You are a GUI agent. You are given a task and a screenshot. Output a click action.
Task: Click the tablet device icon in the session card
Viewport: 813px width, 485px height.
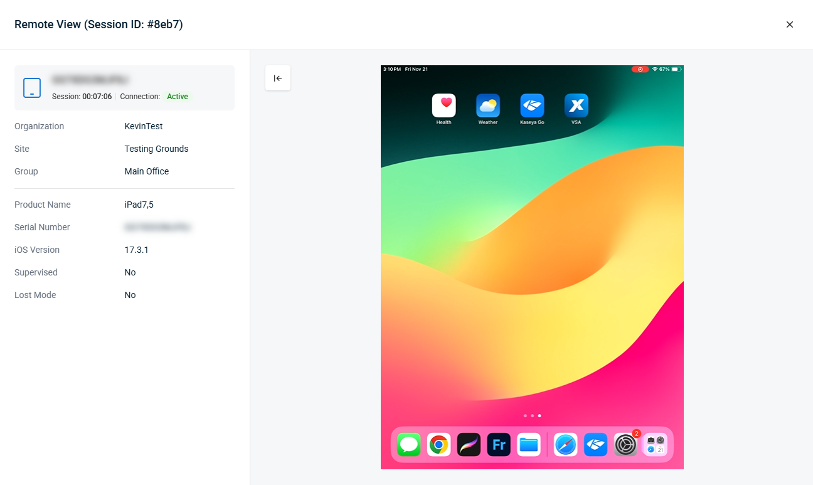32,88
